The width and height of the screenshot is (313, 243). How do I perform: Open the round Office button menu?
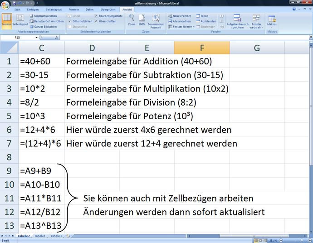[5, 5]
